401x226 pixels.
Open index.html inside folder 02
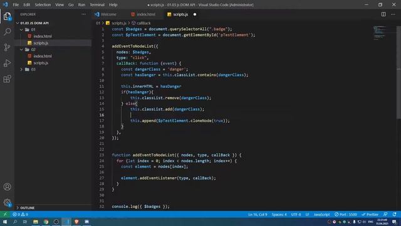(x=43, y=56)
